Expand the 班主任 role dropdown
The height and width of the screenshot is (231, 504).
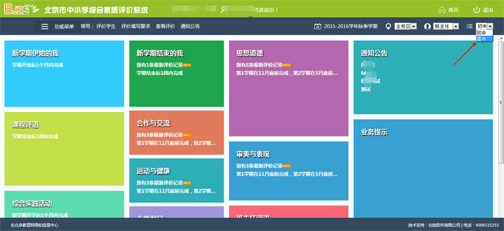click(x=446, y=26)
